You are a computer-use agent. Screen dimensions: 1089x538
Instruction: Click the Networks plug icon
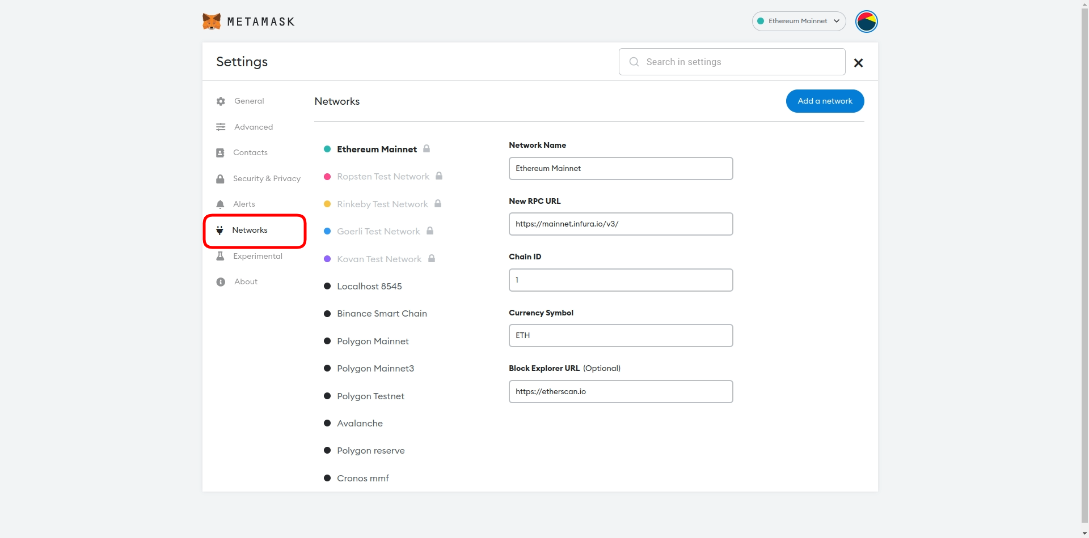[x=220, y=230]
